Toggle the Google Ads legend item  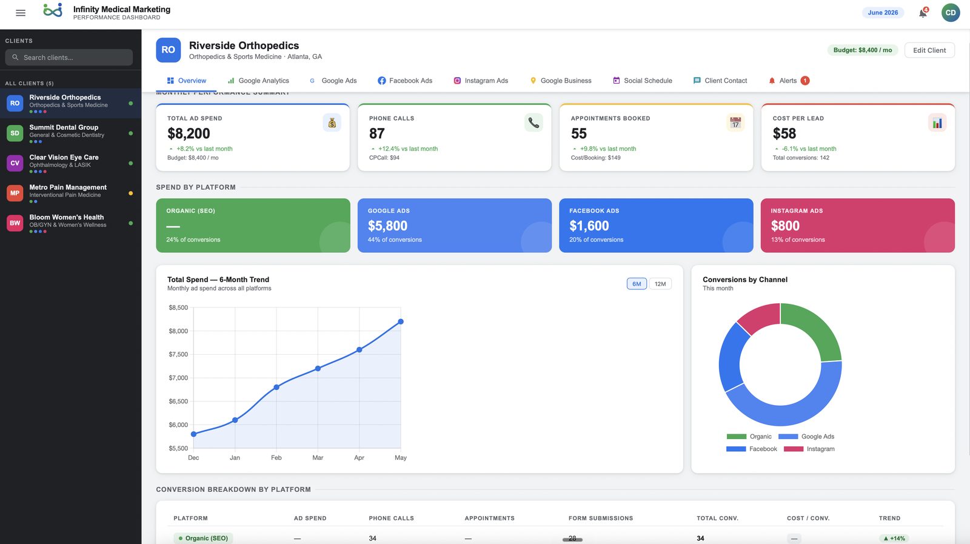pyautogui.click(x=806, y=437)
